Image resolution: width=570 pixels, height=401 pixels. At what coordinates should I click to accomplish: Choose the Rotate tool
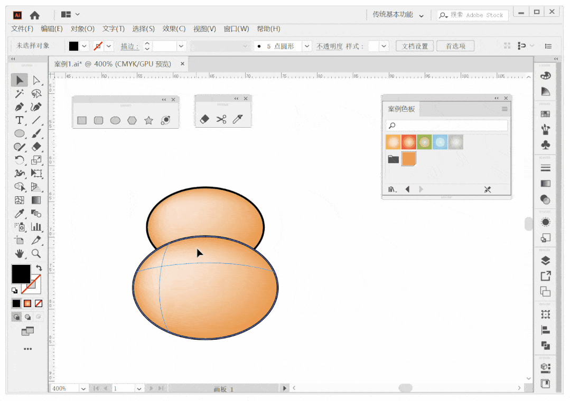tap(19, 160)
